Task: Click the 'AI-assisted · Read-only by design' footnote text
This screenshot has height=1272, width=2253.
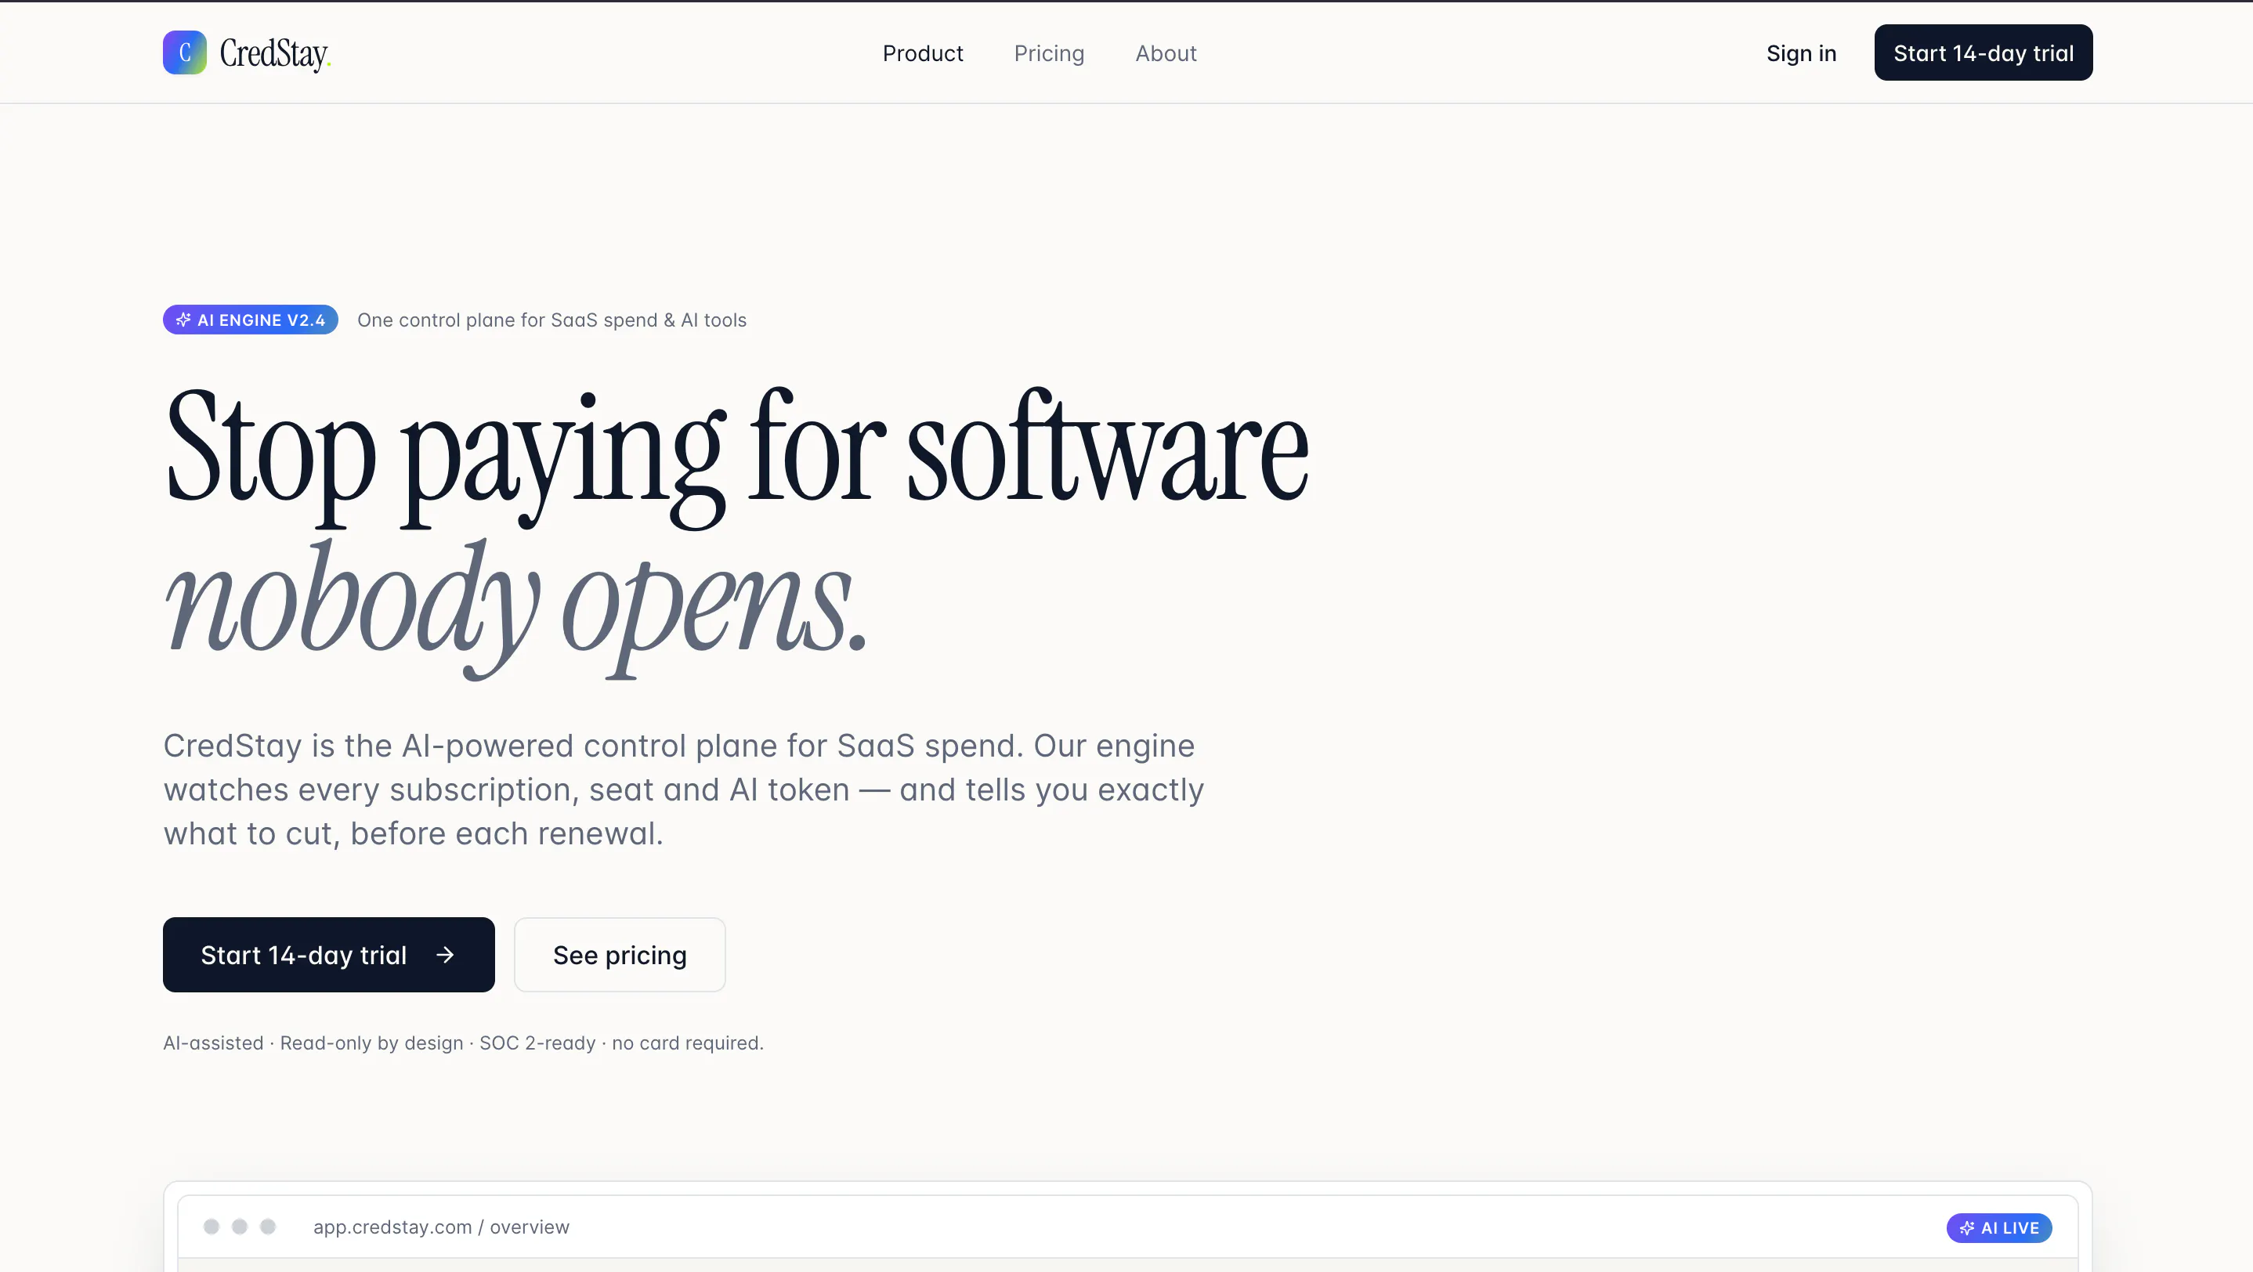Action: pos(463,1043)
